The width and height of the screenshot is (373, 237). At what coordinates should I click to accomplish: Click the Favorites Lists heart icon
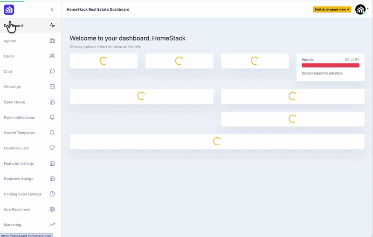tap(52, 148)
